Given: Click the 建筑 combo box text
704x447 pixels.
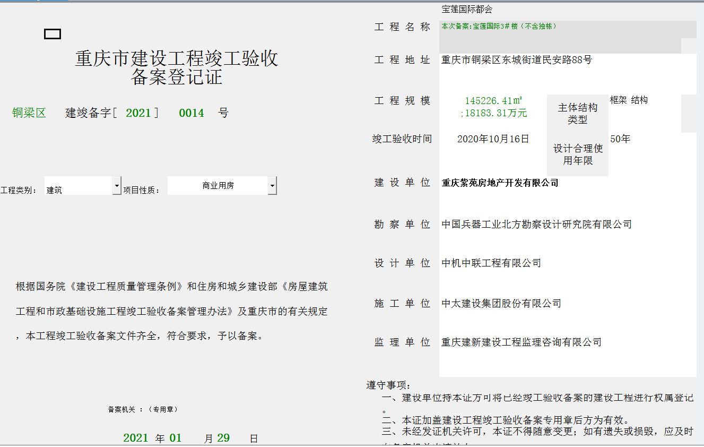Looking at the screenshot, I should [79, 189].
